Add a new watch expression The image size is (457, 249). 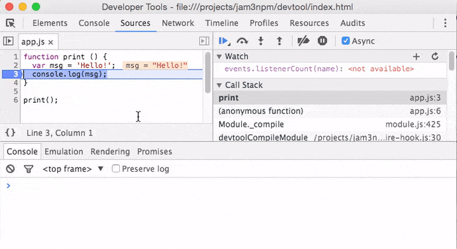[416, 56]
